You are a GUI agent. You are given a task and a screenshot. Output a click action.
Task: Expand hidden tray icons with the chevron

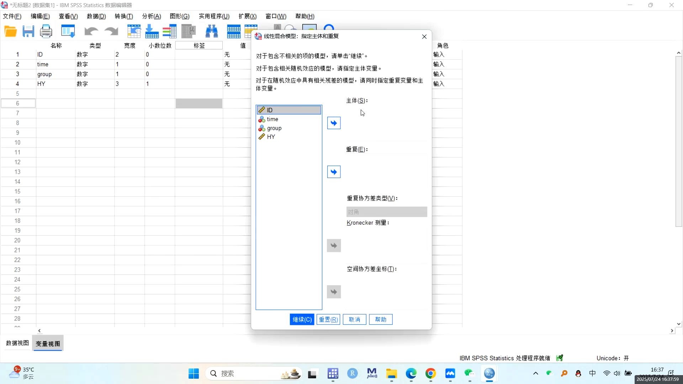coord(535,374)
